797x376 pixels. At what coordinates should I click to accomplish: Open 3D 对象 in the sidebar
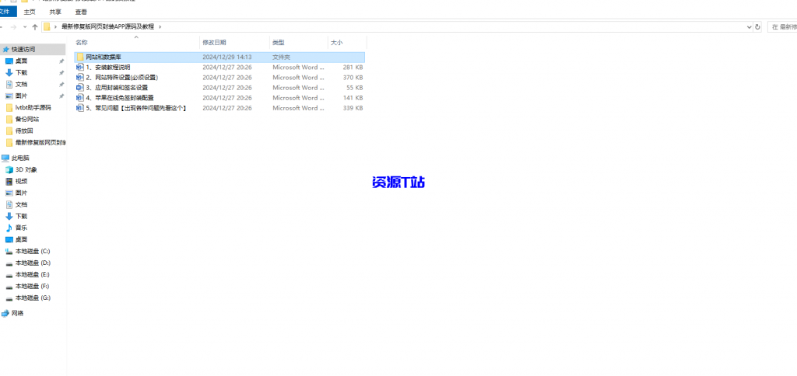click(26, 169)
